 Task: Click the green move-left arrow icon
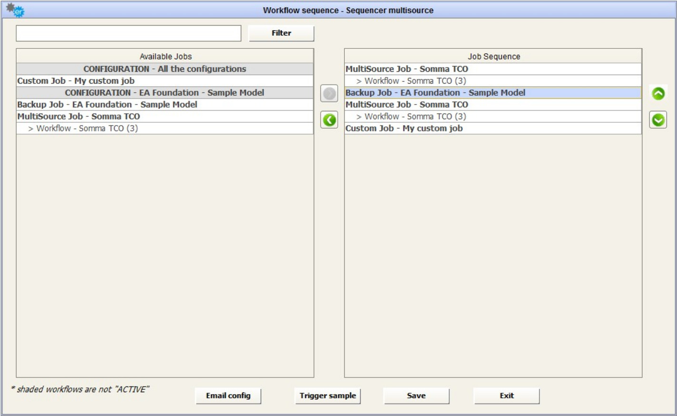coord(329,120)
